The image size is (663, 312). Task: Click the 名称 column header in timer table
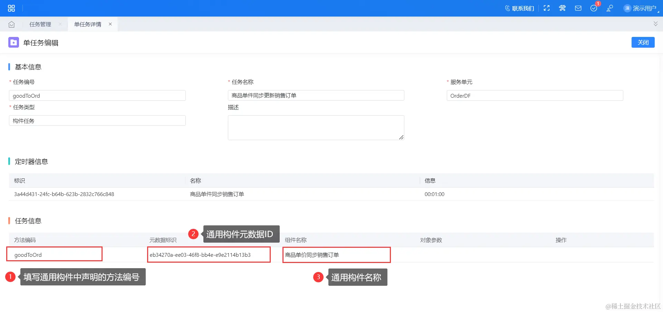[195, 181]
